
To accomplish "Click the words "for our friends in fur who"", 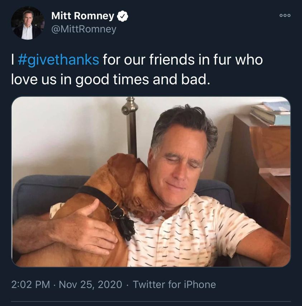I will tap(183, 59).
